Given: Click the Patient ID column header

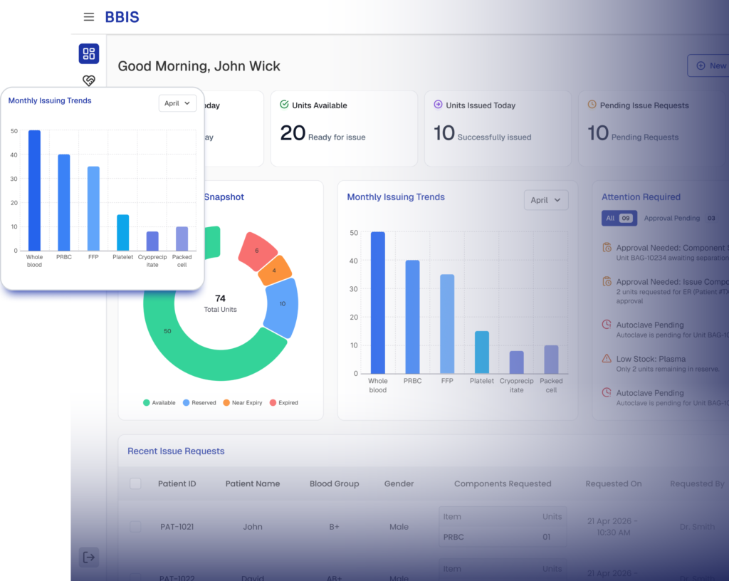Looking at the screenshot, I should tap(177, 483).
